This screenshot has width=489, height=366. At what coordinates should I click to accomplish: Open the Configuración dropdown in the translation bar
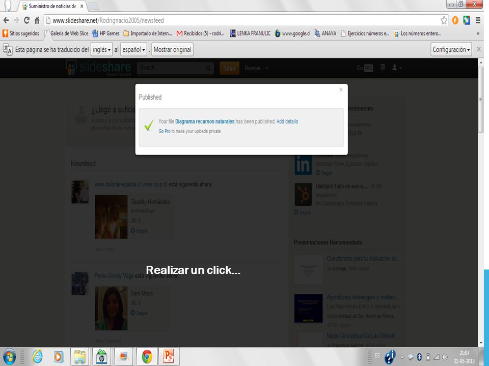pos(451,49)
